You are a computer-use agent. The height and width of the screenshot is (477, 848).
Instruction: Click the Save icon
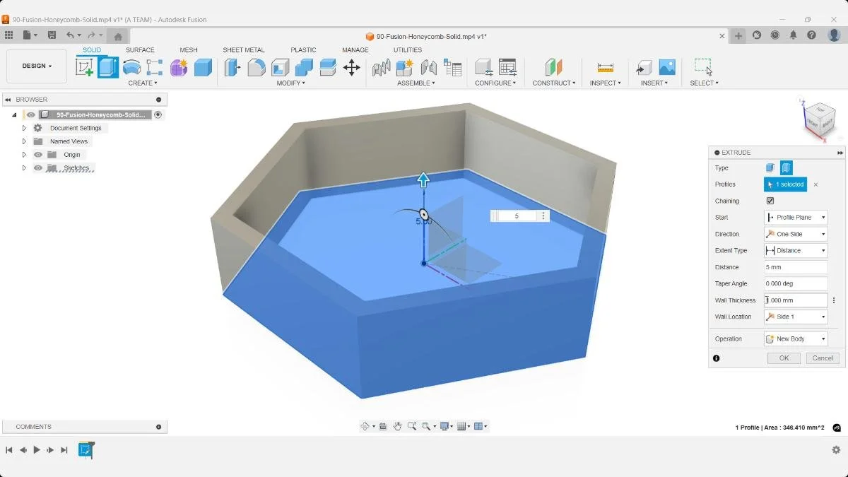click(x=52, y=35)
